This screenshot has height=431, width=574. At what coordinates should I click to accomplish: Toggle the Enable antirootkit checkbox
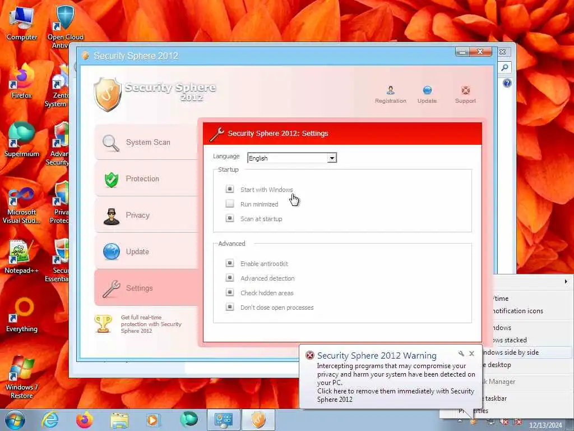(229, 263)
